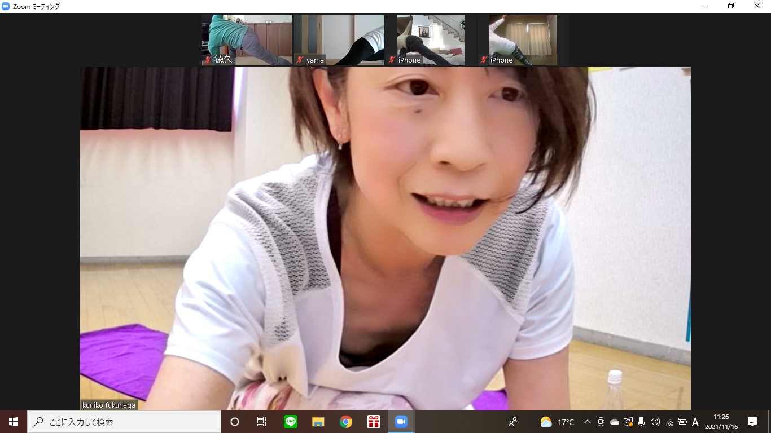This screenshot has height=433, width=771.
Task: Open the Windows Start menu
Action: (x=14, y=422)
